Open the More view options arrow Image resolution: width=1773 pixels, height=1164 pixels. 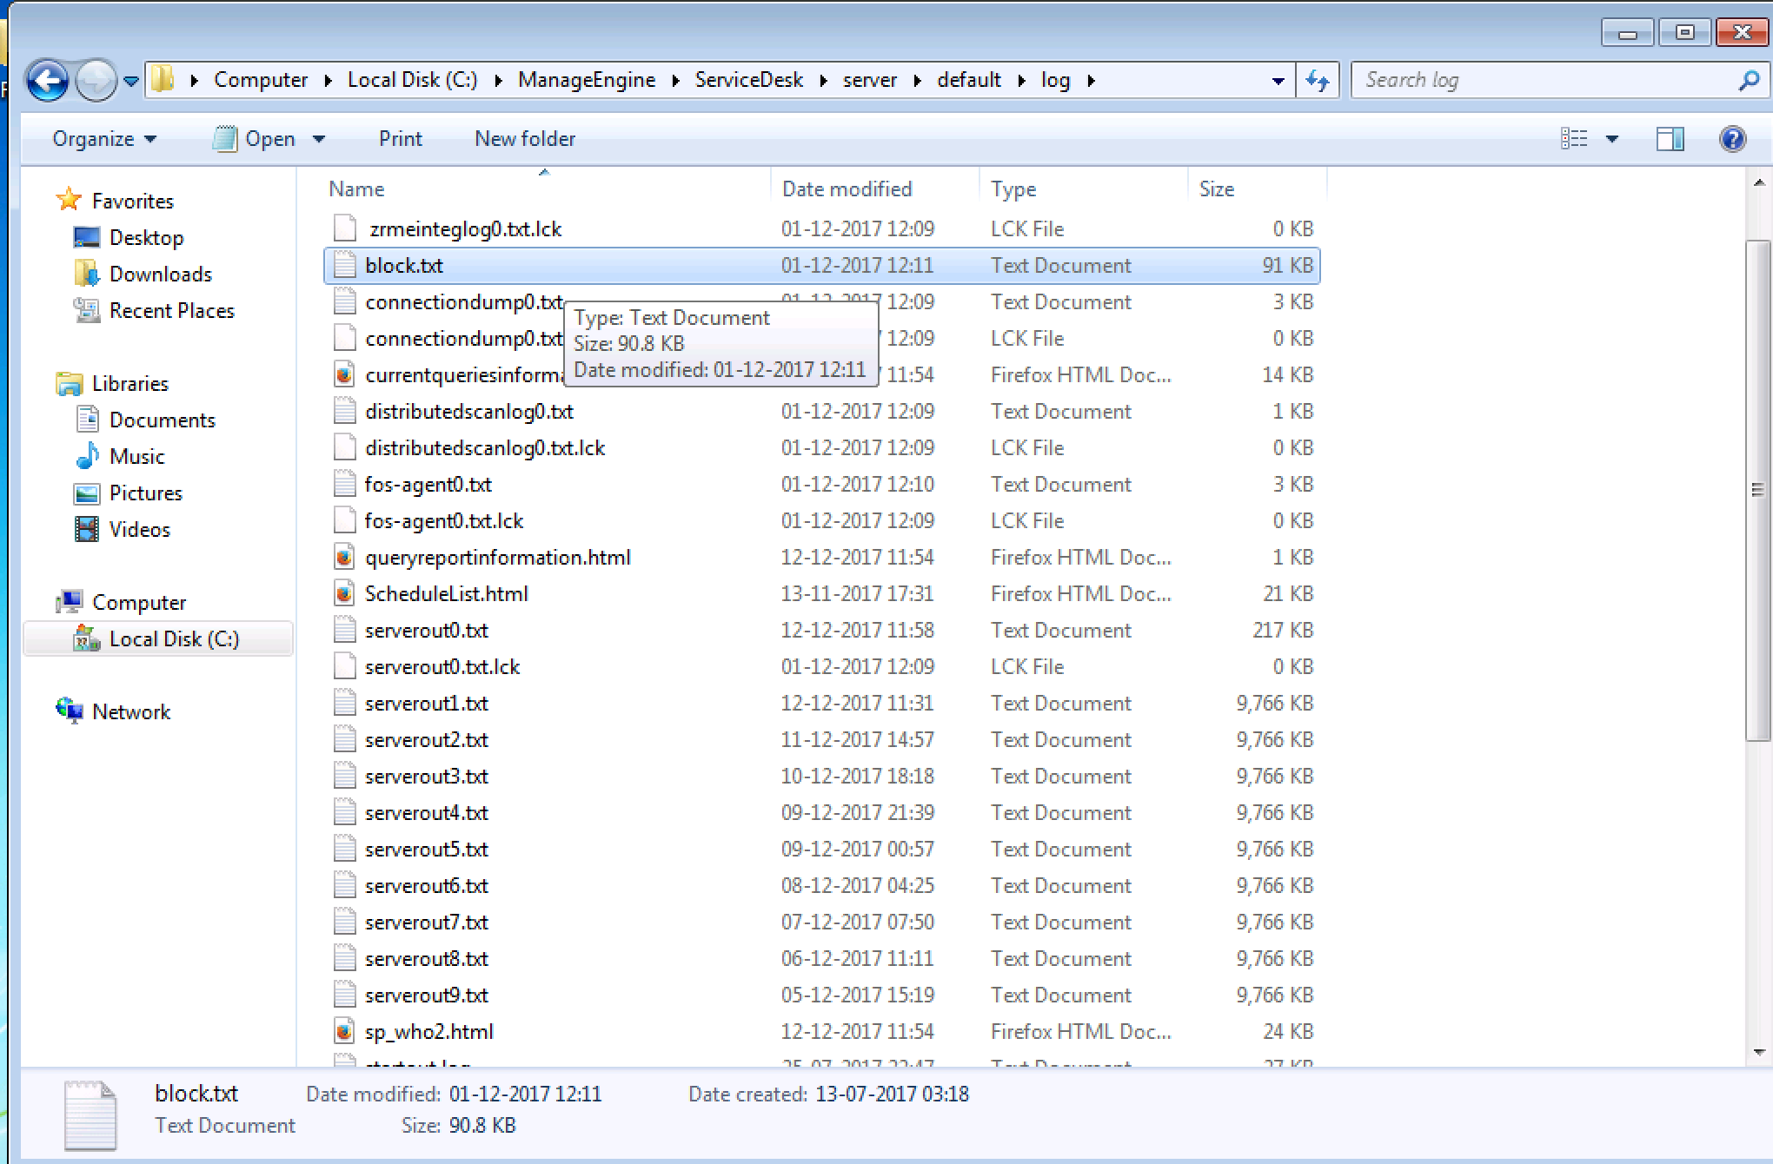click(x=1611, y=139)
